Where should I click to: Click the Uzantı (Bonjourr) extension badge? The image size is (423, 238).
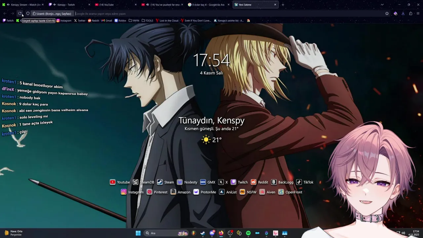click(52, 14)
